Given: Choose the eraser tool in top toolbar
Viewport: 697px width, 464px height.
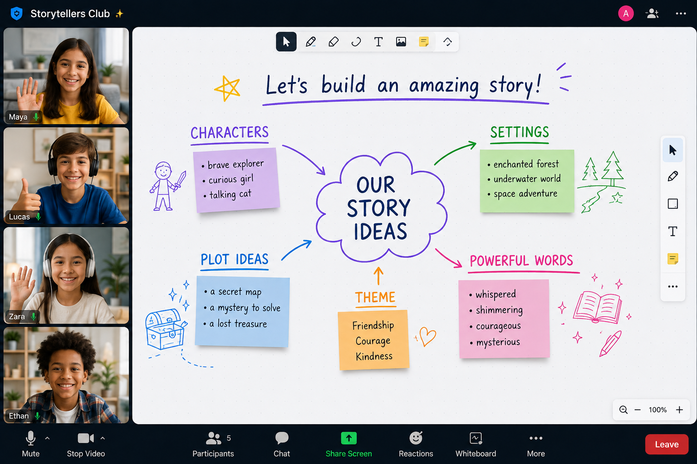Looking at the screenshot, I should click(334, 42).
